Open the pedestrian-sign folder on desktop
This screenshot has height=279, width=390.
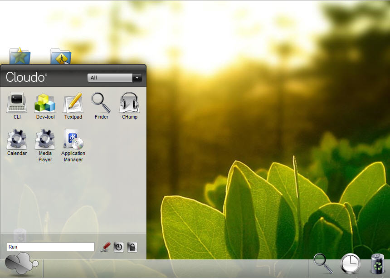click(61, 56)
